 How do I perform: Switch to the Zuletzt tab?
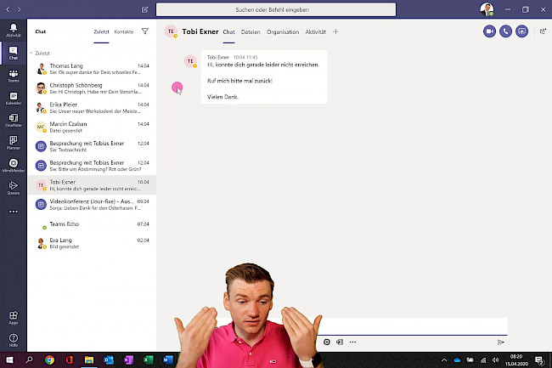[101, 31]
